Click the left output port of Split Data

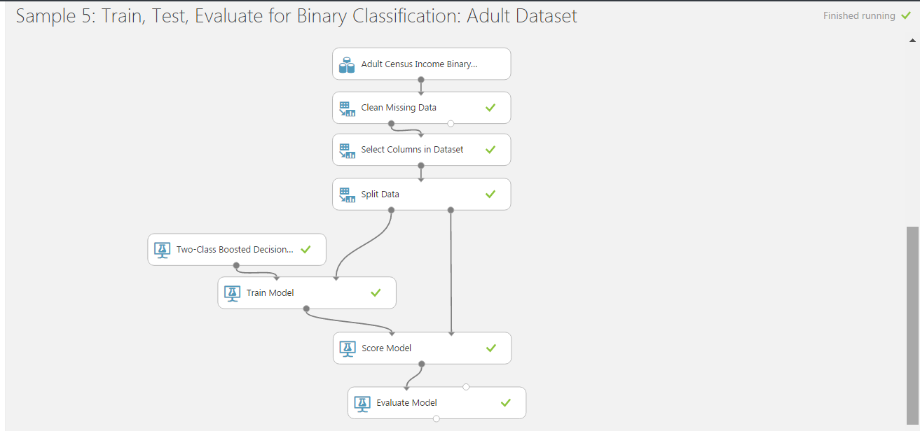[391, 210]
